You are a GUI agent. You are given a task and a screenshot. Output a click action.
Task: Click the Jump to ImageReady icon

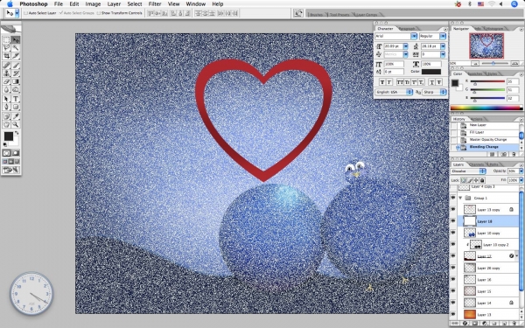click(11, 170)
